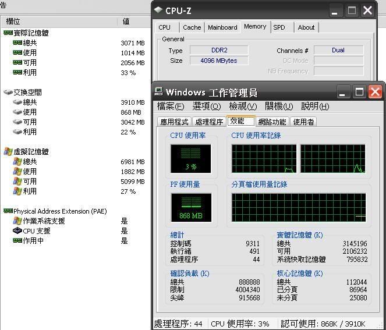Click disk icon of 總共 3910 MB row
386x330 pixels.
[x=17, y=102]
